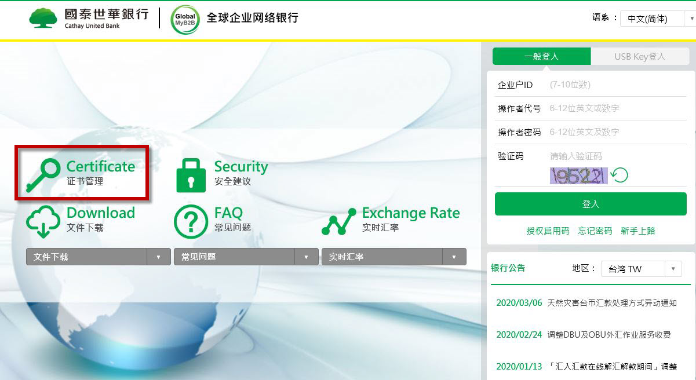Open the 忘记密码 link
Screen dimensions: 696x380
[x=595, y=231]
